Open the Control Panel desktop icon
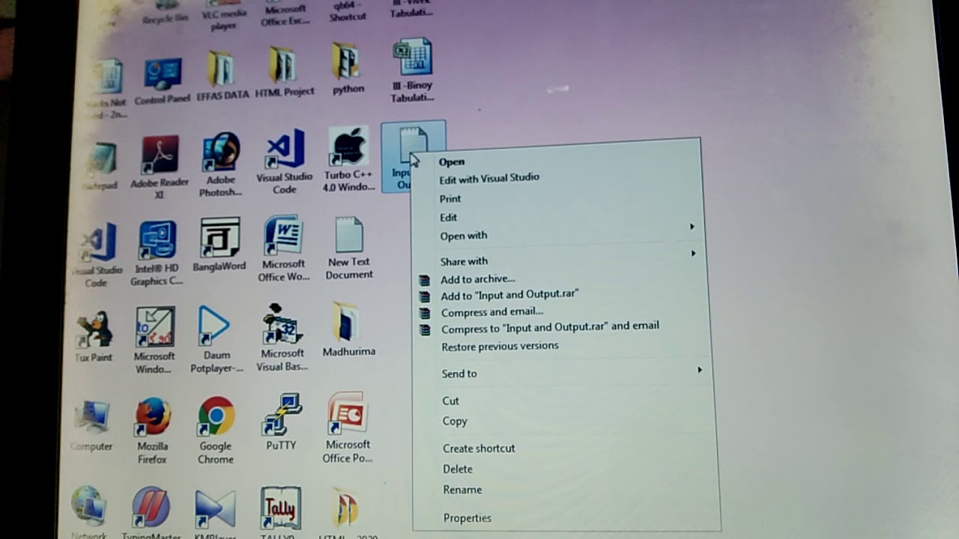 pos(163,81)
